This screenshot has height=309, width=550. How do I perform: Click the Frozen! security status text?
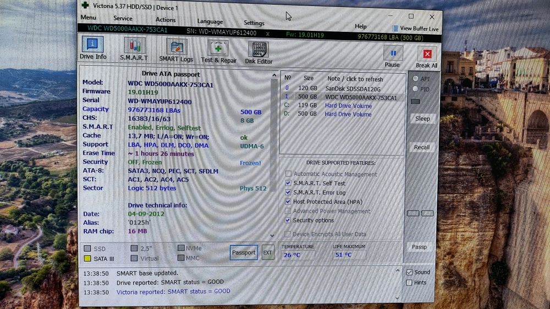click(x=250, y=163)
